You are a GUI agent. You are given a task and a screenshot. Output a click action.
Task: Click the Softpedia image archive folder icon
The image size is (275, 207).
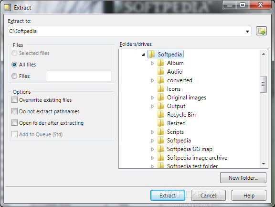pos(160,157)
